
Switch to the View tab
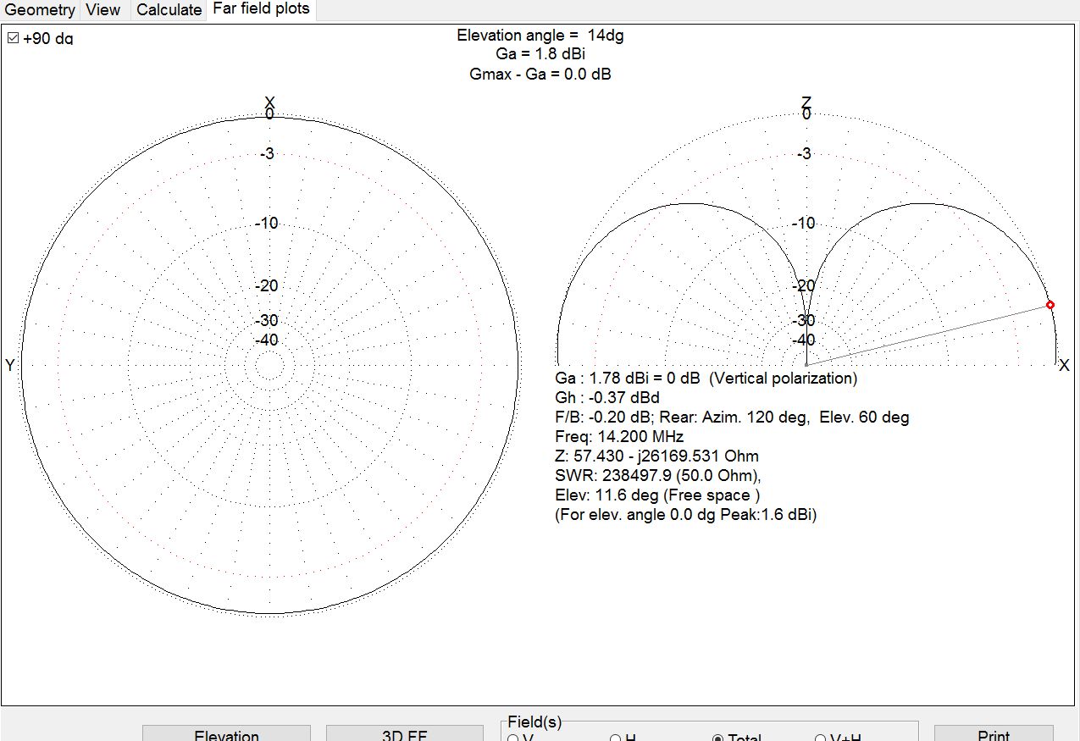[103, 10]
